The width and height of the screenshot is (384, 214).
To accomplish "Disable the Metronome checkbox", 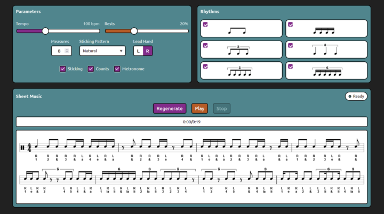I will tap(117, 69).
